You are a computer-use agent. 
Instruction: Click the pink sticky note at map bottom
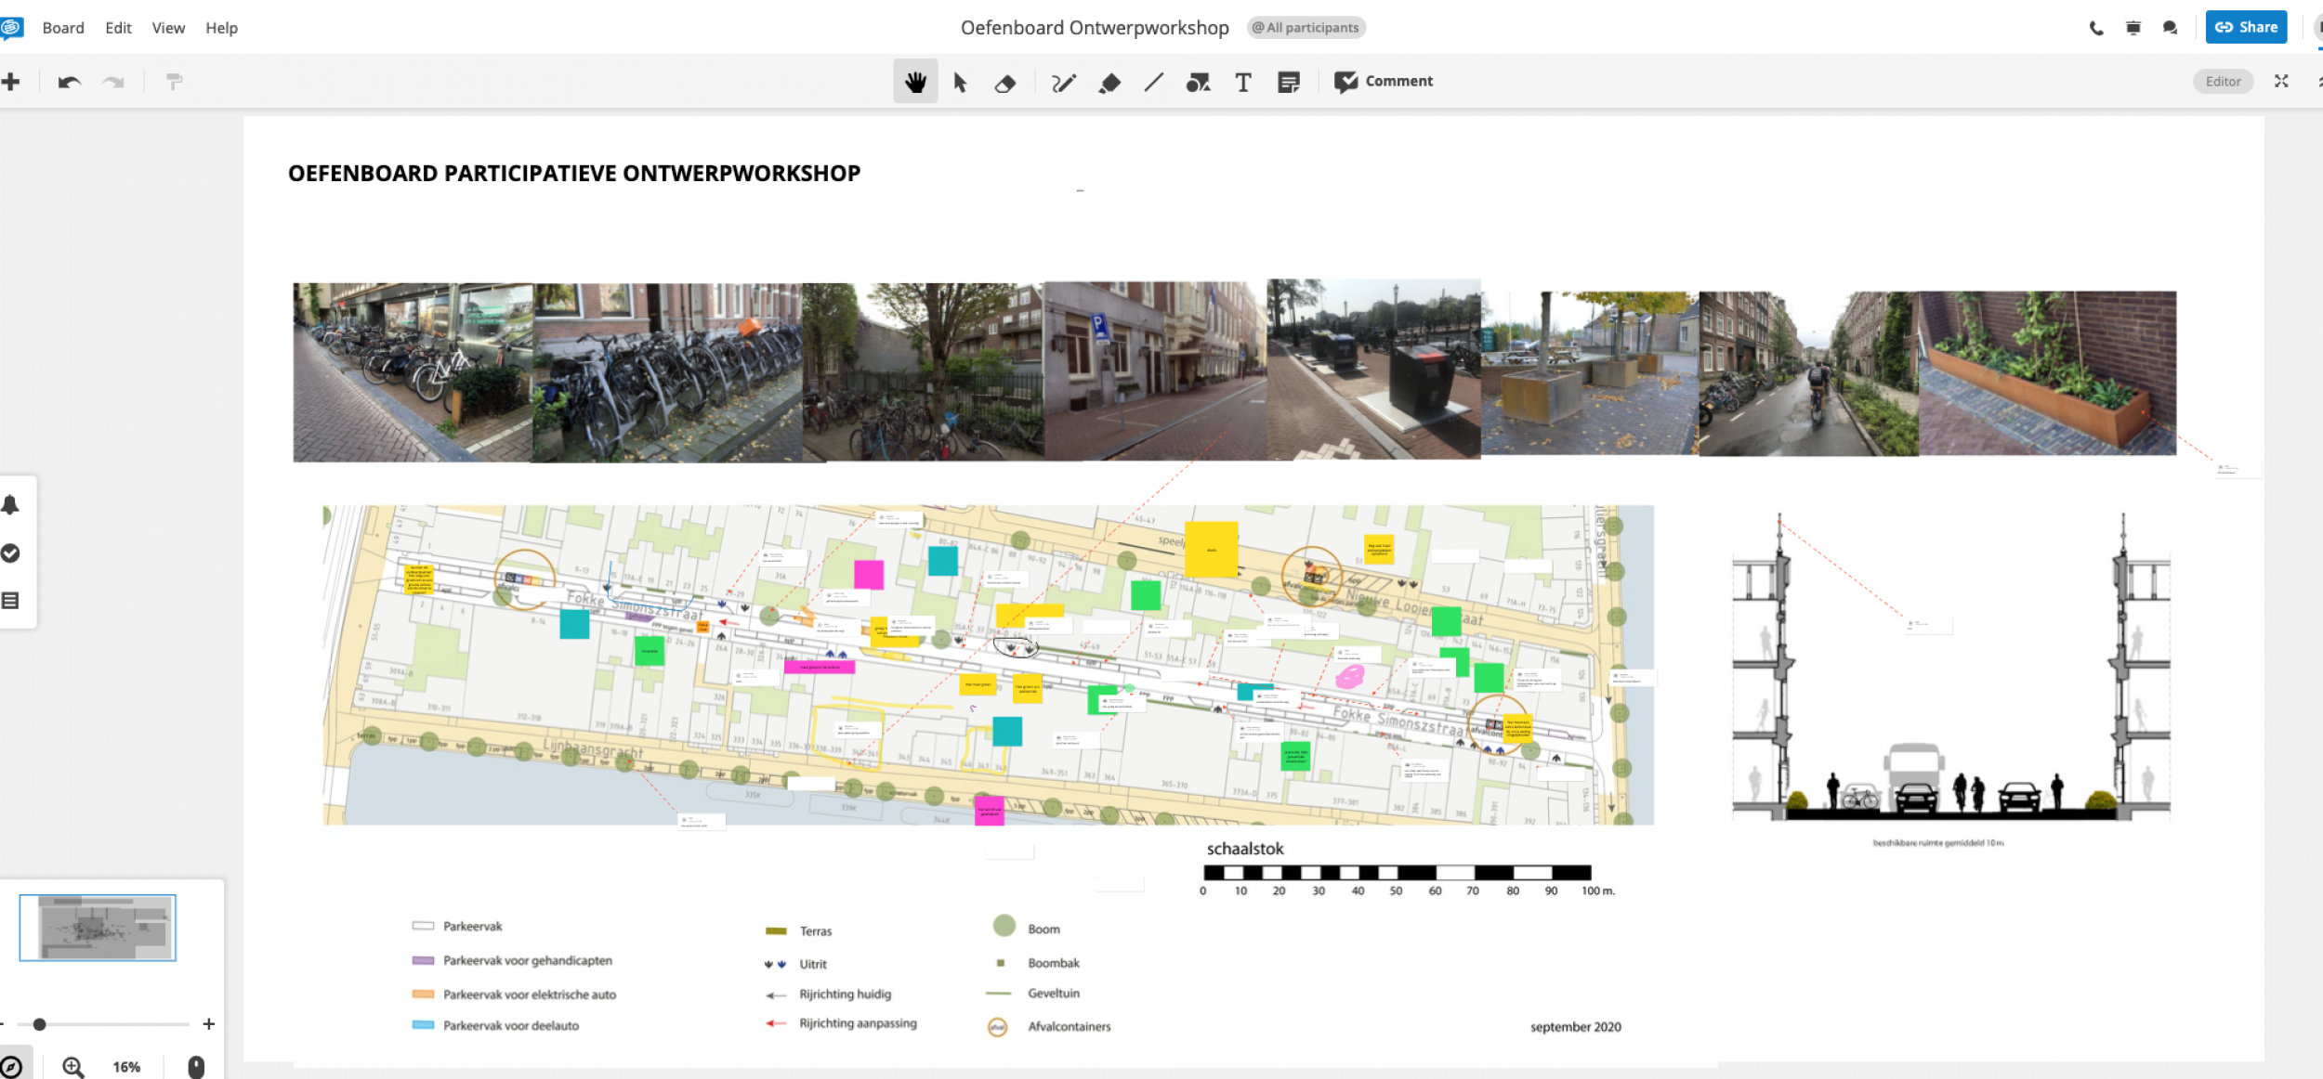989,810
